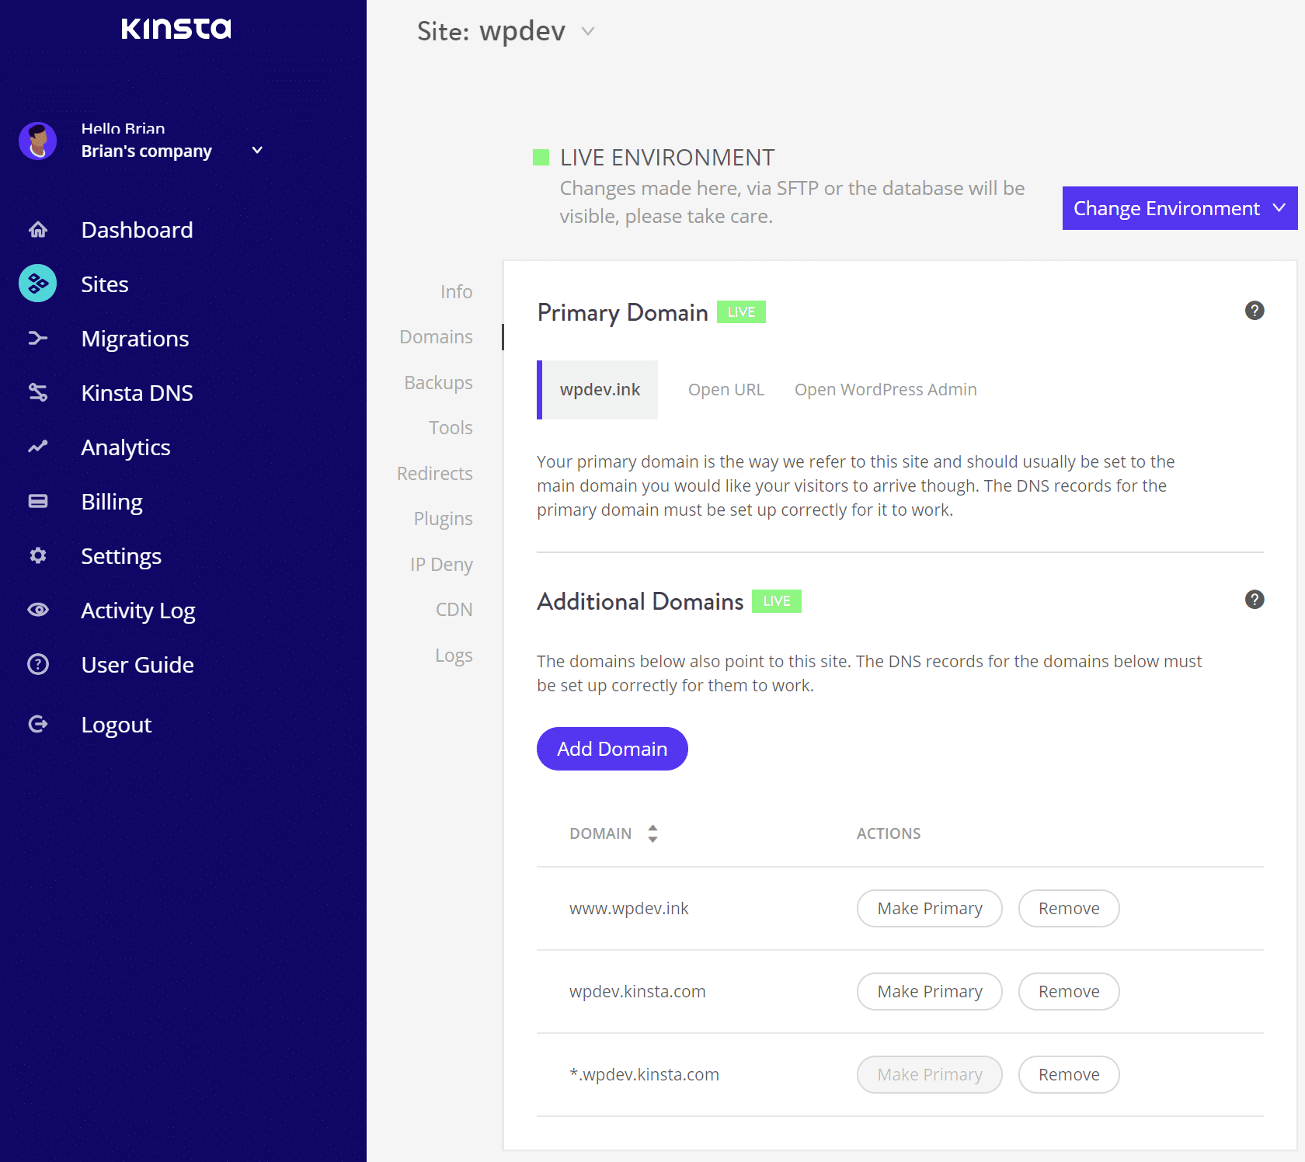Switch to the IP Deny tab
The width and height of the screenshot is (1305, 1162).
coord(441,565)
